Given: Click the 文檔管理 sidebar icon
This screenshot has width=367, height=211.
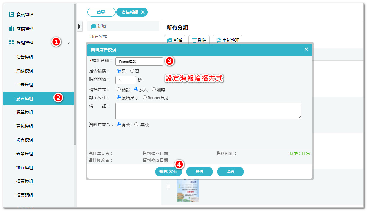Looking at the screenshot, I should pyautogui.click(x=11, y=29).
